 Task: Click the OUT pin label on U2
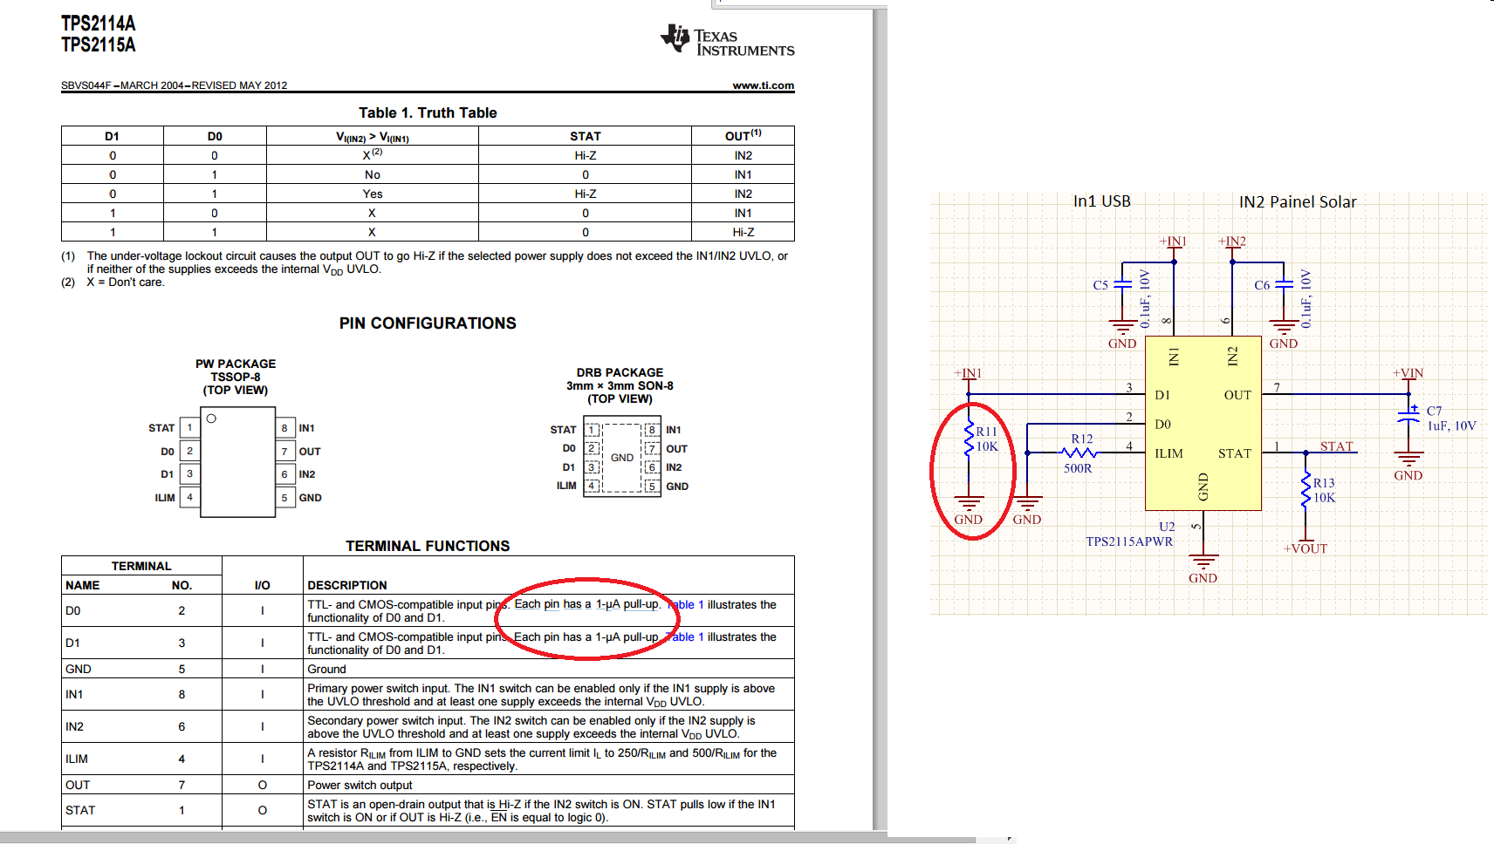(1237, 395)
